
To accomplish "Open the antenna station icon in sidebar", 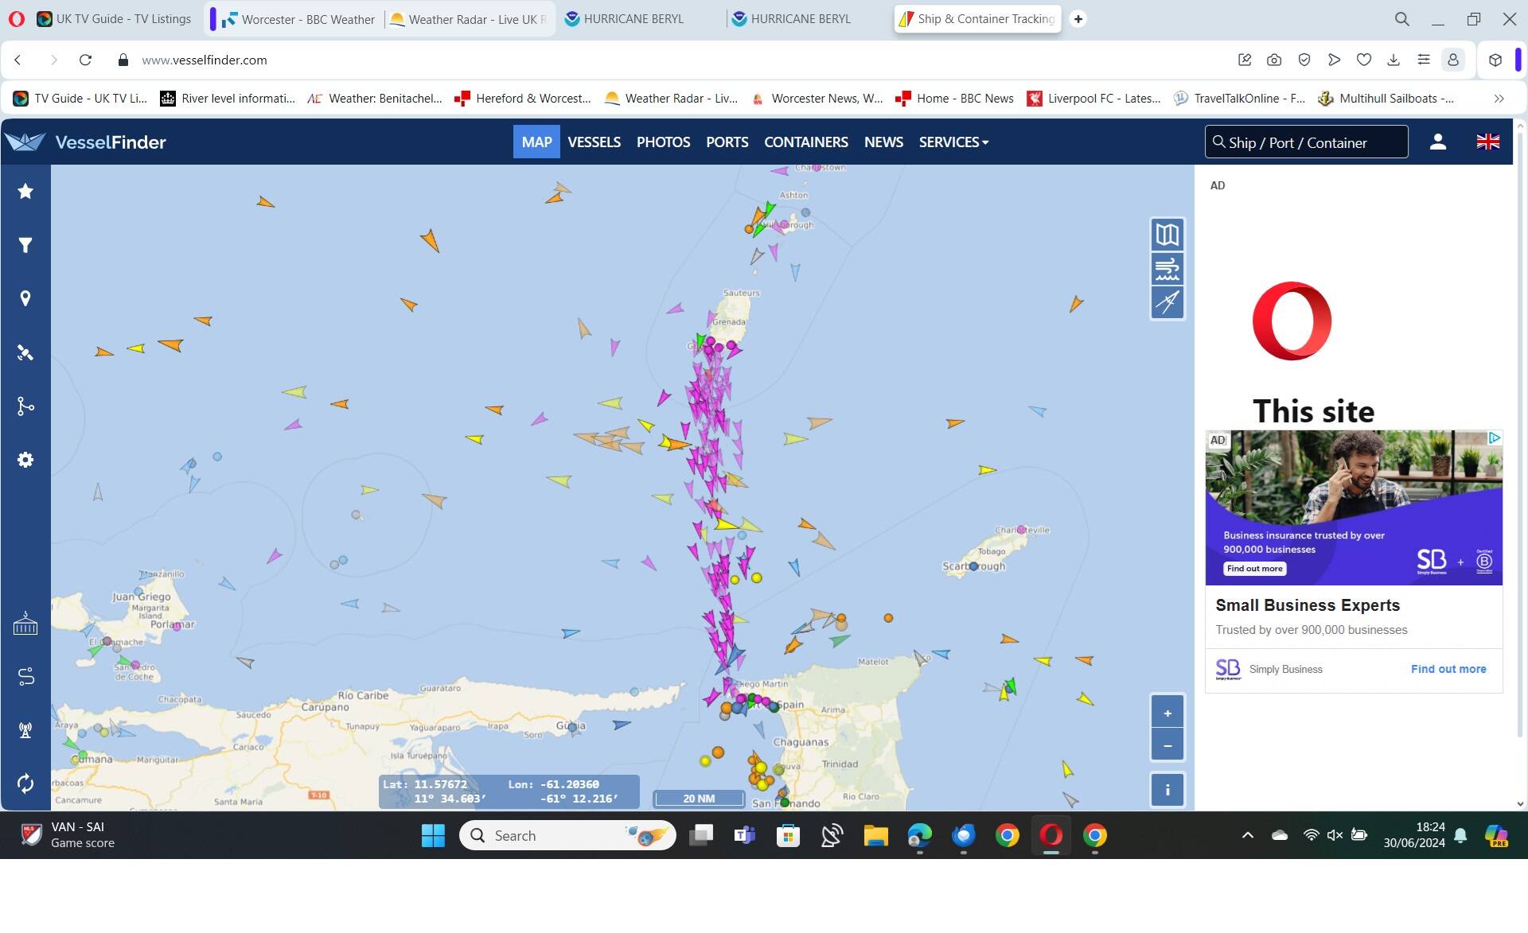I will (25, 730).
